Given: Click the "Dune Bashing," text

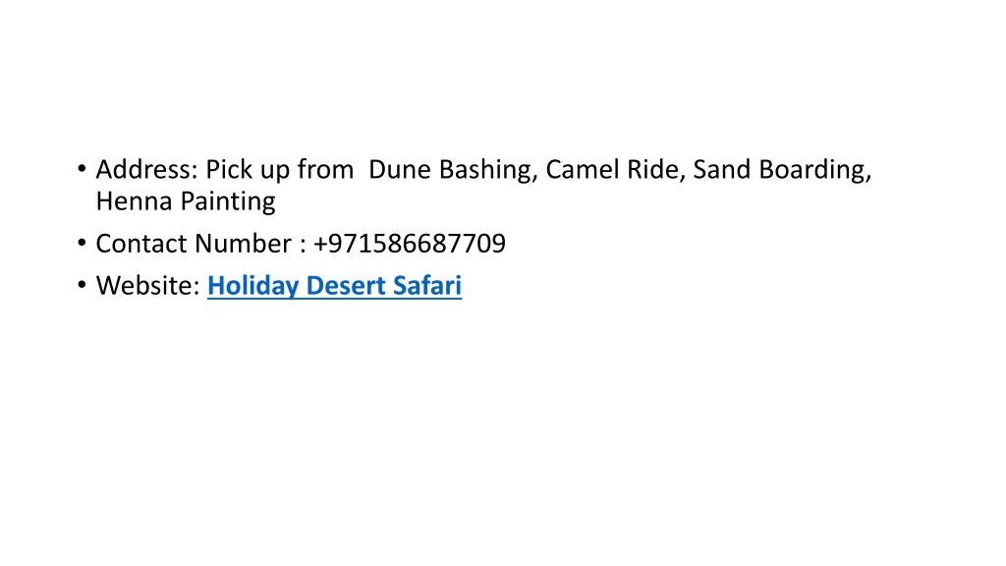Looking at the screenshot, I should coord(453,170).
